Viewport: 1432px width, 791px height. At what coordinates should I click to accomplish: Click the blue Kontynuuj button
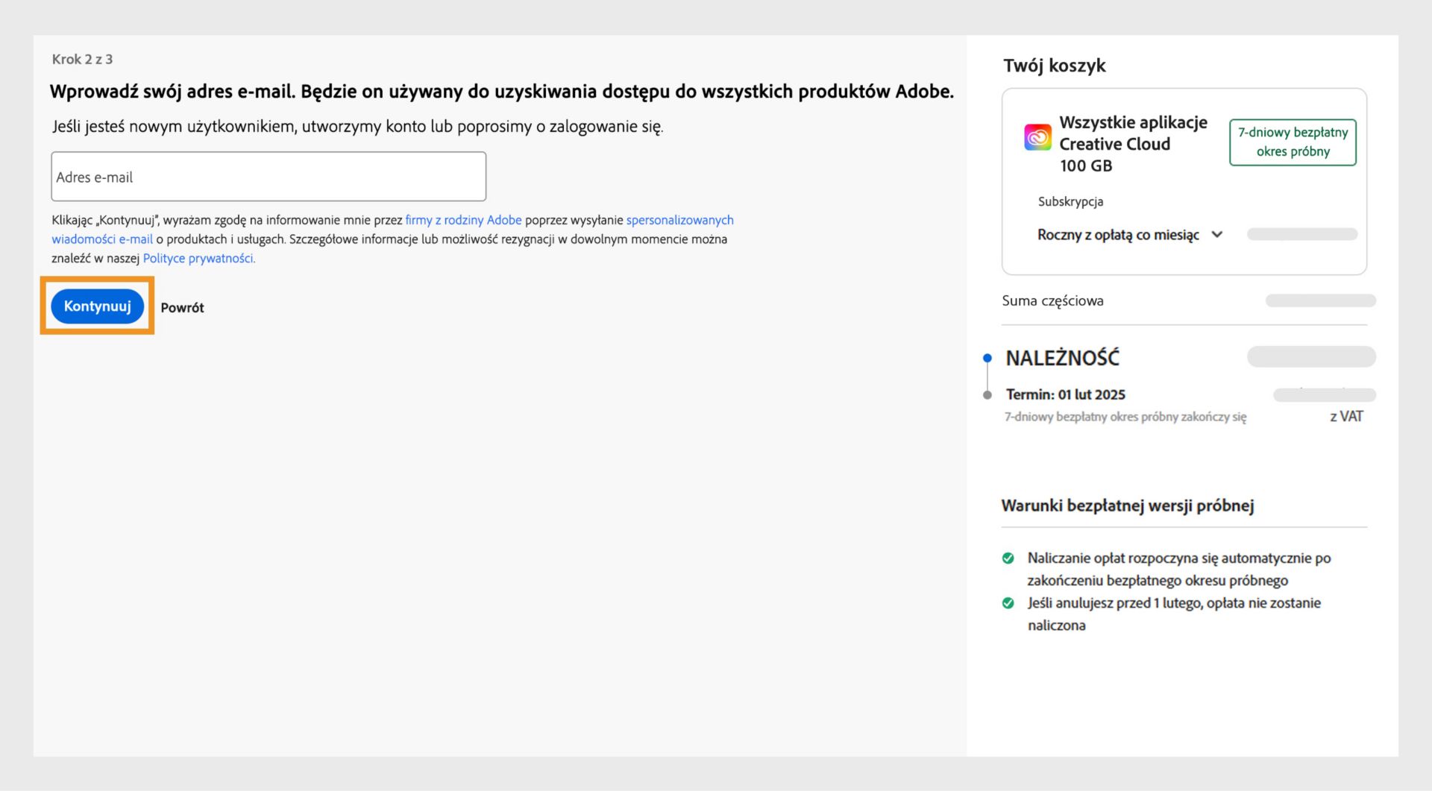click(x=97, y=306)
